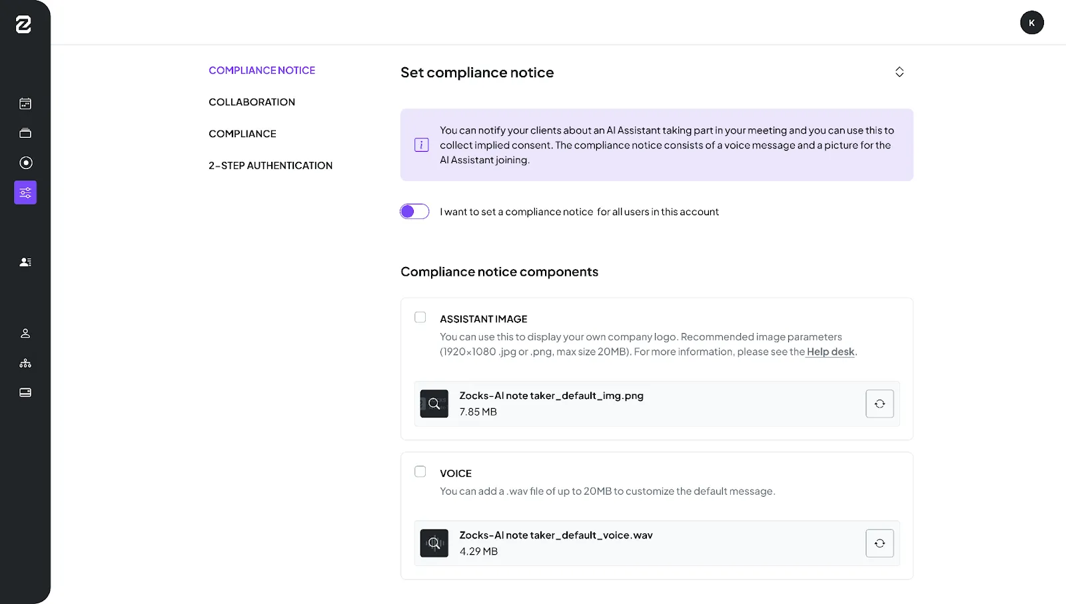Click the user profile sidebar icon

click(x=25, y=334)
